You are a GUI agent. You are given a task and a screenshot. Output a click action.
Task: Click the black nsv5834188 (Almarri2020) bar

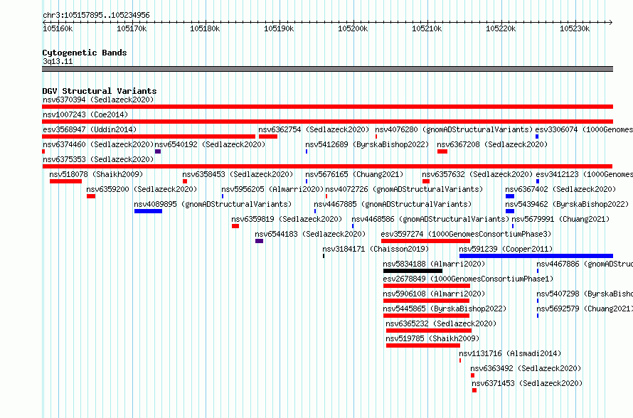pos(413,271)
